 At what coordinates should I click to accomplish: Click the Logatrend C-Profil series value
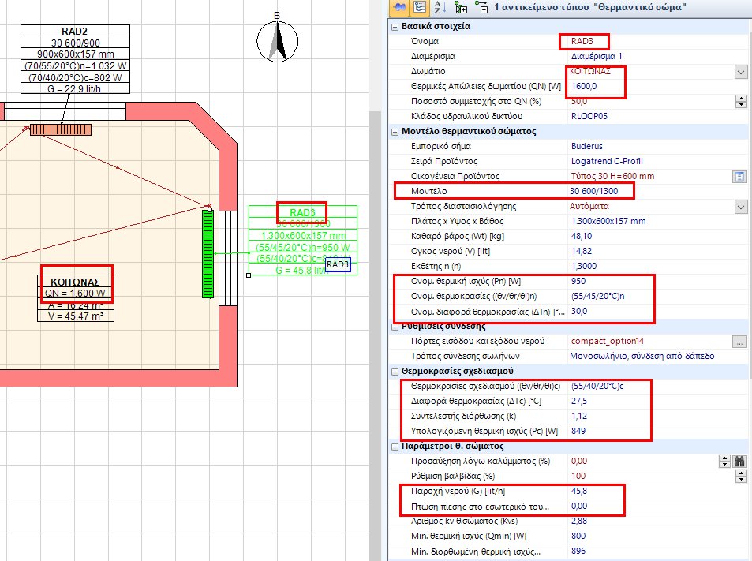click(x=607, y=161)
